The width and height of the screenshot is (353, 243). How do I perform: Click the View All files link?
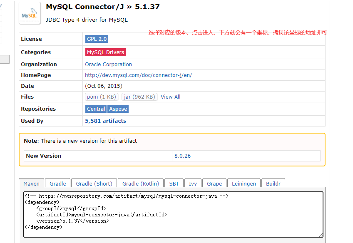coord(170,97)
